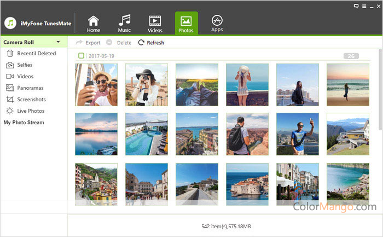Tick the 2017-05-19 date group checkbox
This screenshot has width=383, height=237.
click(81, 56)
